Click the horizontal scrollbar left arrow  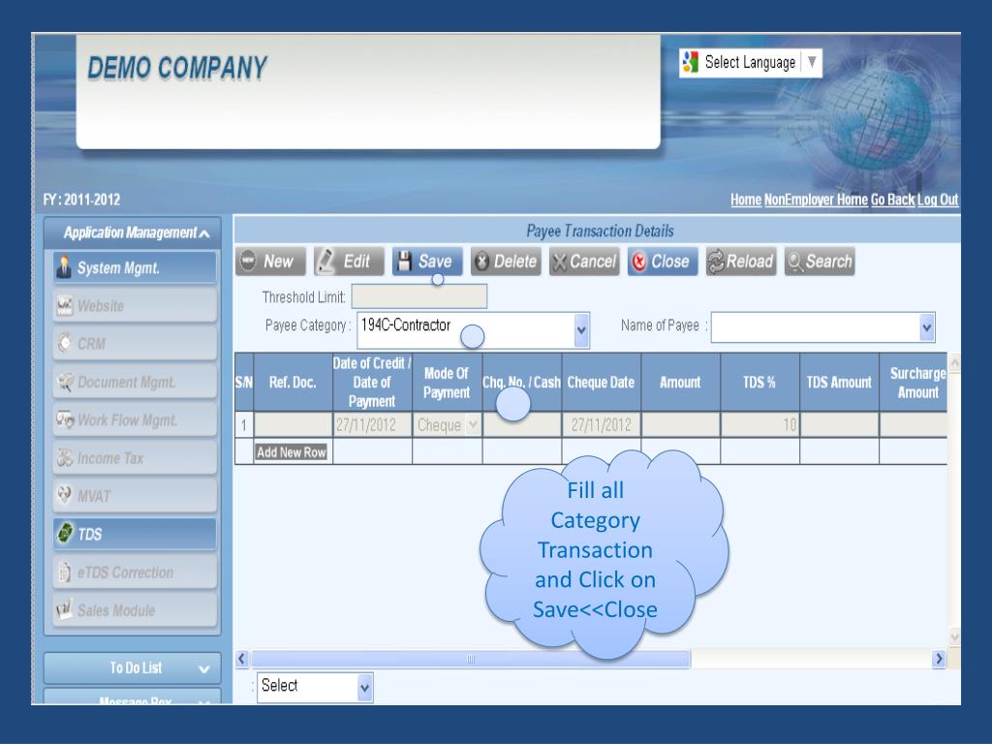pyautogui.click(x=241, y=659)
